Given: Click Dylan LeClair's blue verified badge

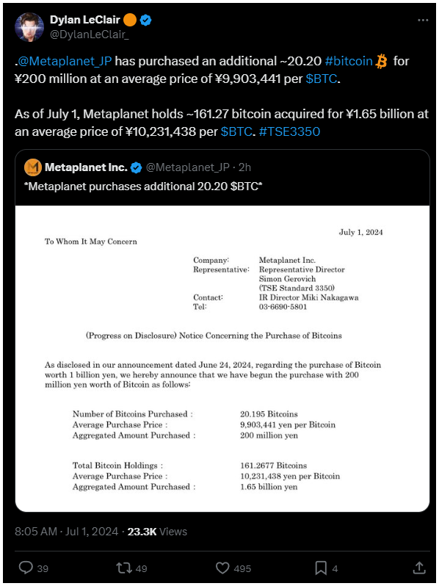Looking at the screenshot, I should [145, 20].
